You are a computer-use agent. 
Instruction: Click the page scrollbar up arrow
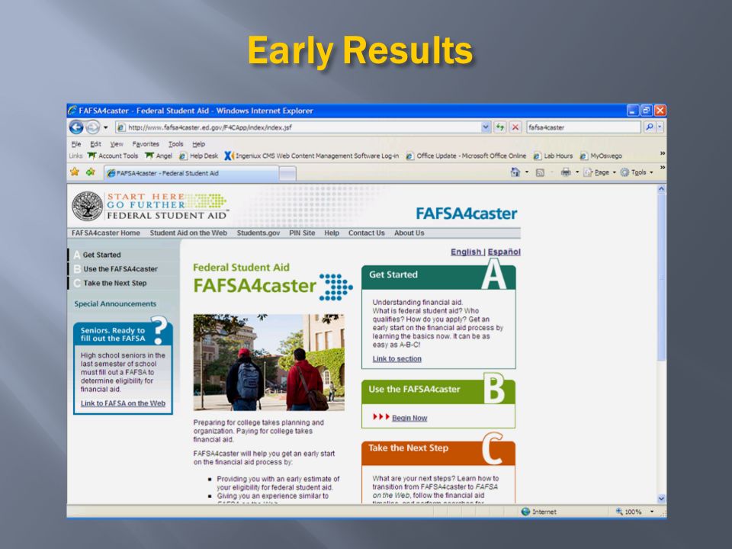click(661, 189)
